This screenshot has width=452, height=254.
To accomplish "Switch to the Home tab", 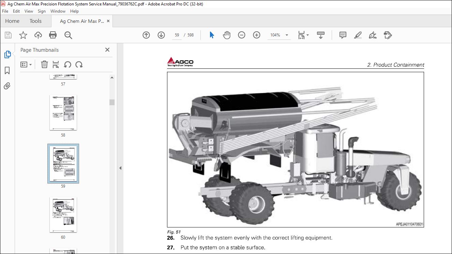I will coord(12,21).
